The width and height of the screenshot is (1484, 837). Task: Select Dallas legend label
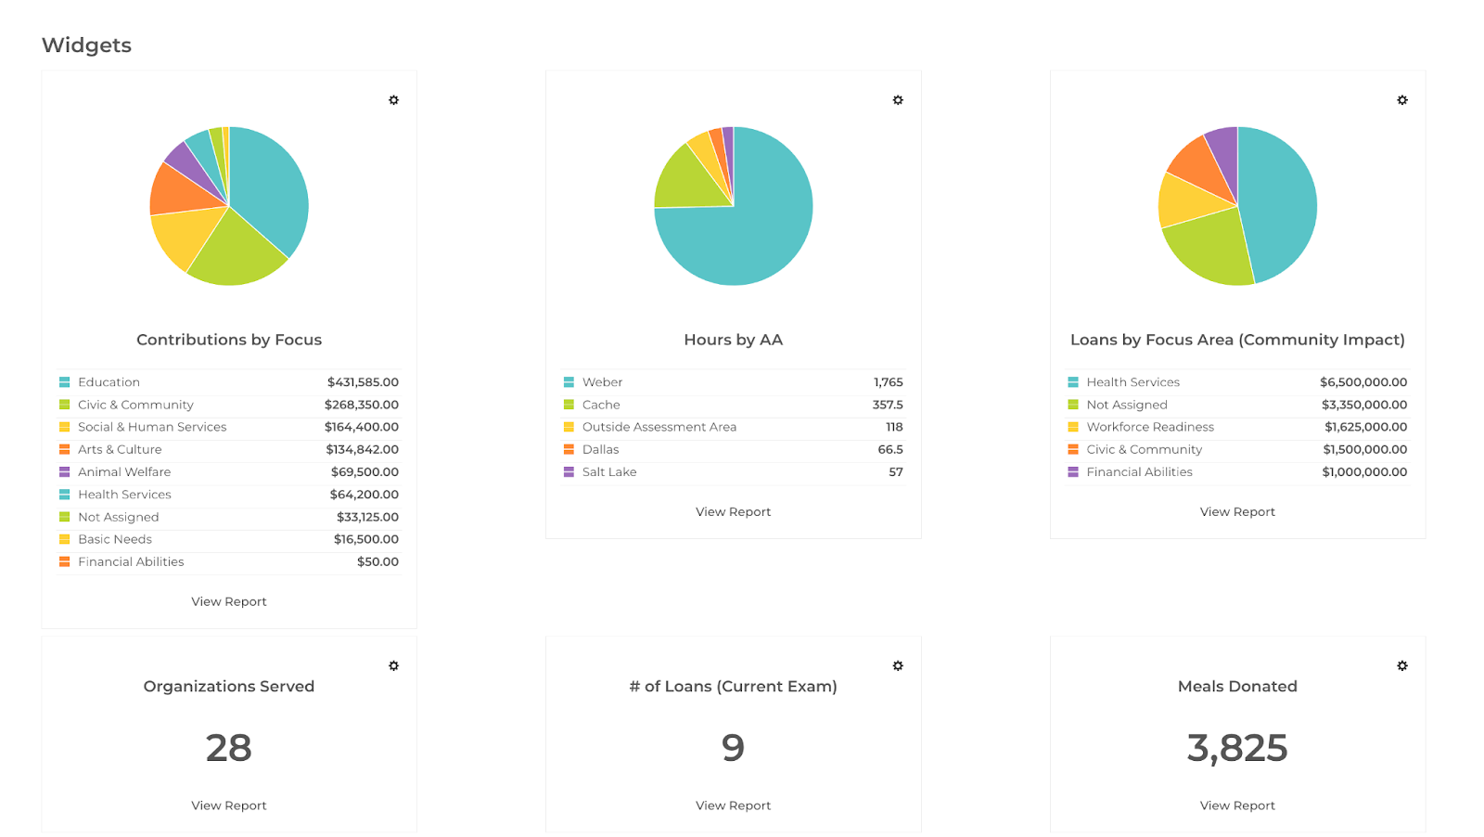[x=600, y=449]
